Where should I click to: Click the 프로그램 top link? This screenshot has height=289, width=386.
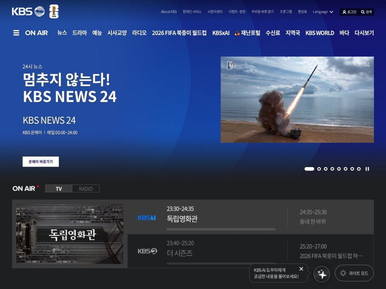click(x=286, y=12)
